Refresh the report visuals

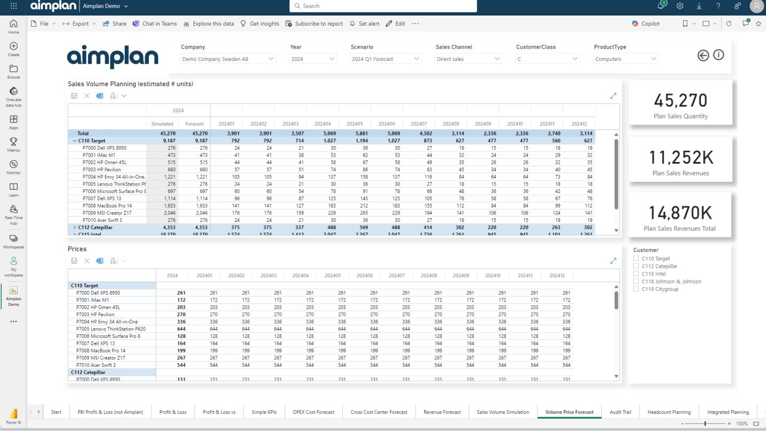click(x=729, y=24)
